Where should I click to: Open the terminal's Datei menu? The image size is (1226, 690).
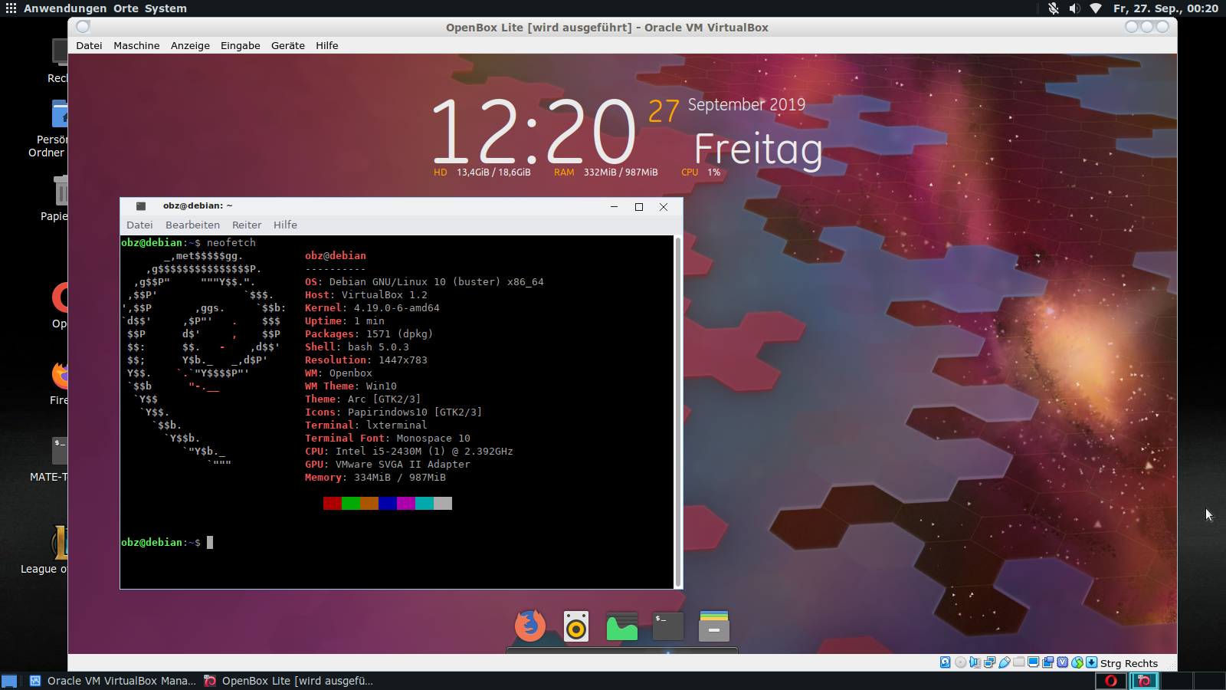[139, 225]
